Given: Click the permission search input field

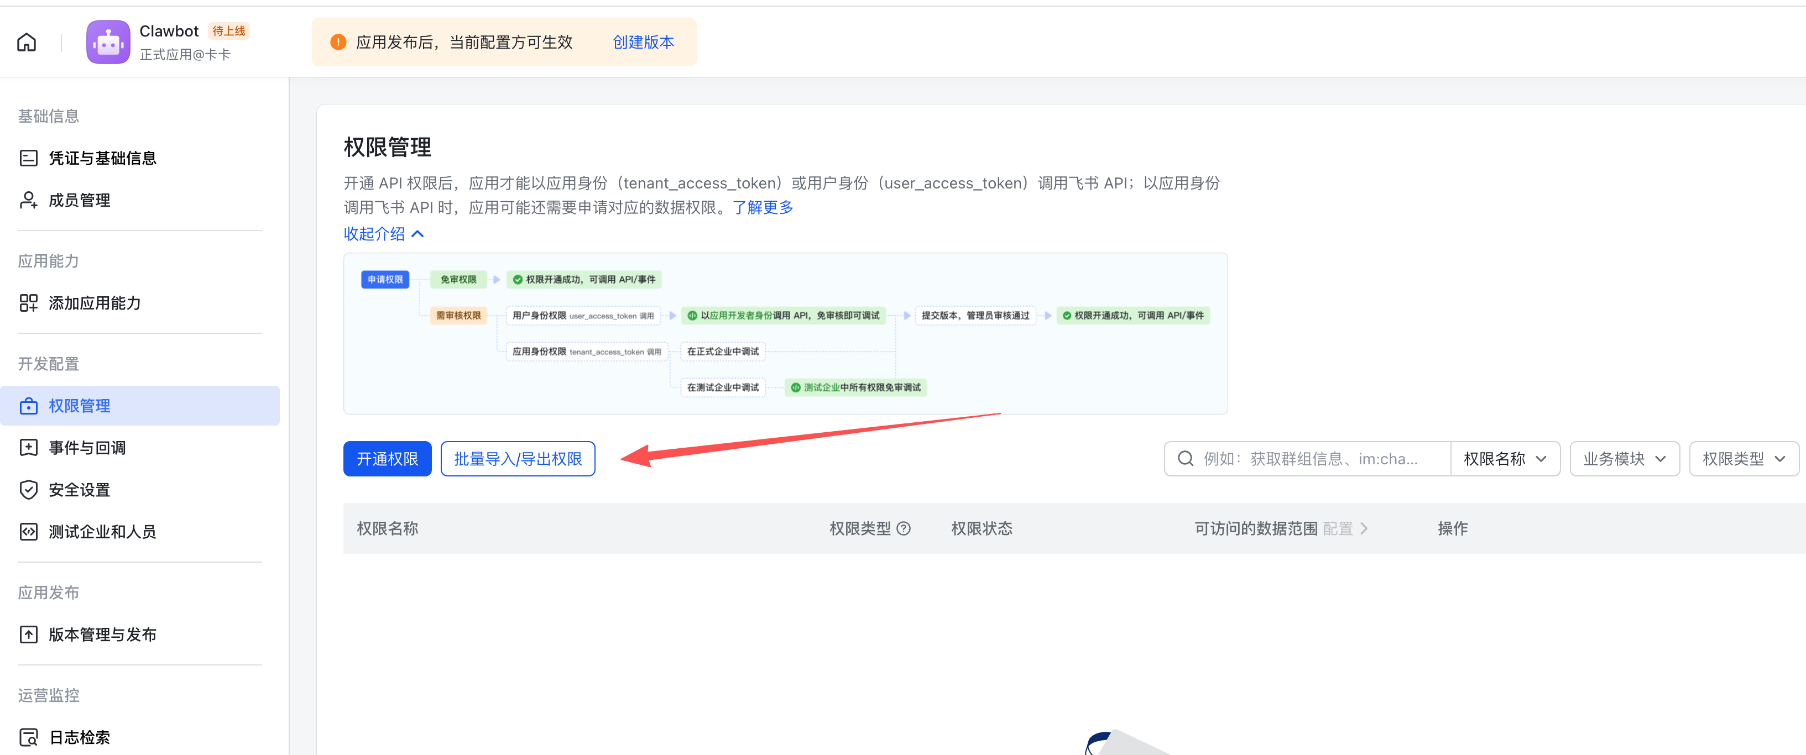Looking at the screenshot, I should click(x=1309, y=458).
